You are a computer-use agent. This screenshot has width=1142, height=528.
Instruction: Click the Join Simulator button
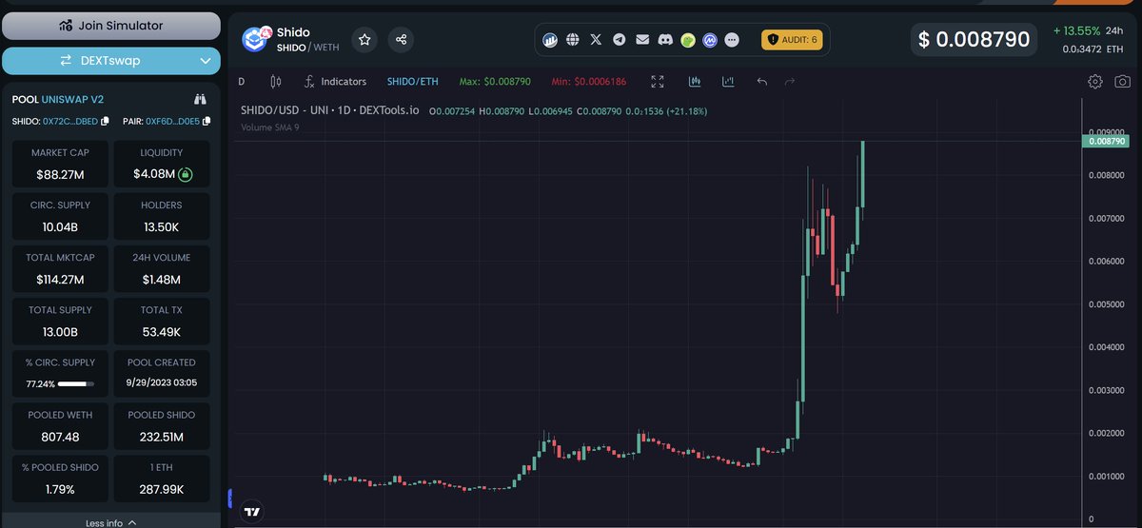point(111,26)
